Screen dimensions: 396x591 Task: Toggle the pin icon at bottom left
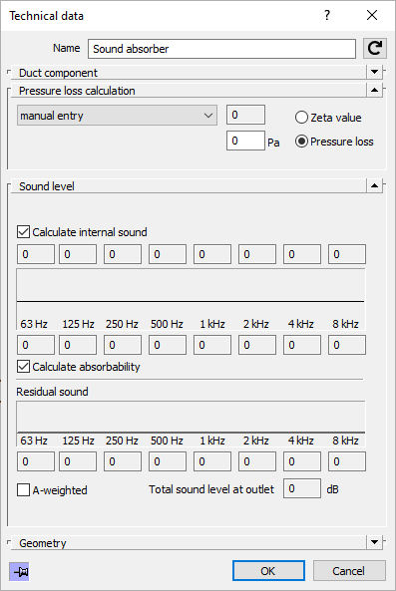(19, 571)
